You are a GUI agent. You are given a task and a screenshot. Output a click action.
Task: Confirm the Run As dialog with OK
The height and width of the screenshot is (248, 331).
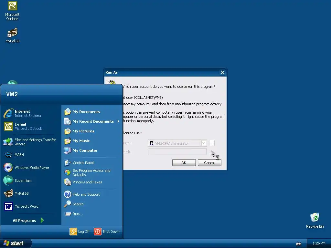coord(184,163)
